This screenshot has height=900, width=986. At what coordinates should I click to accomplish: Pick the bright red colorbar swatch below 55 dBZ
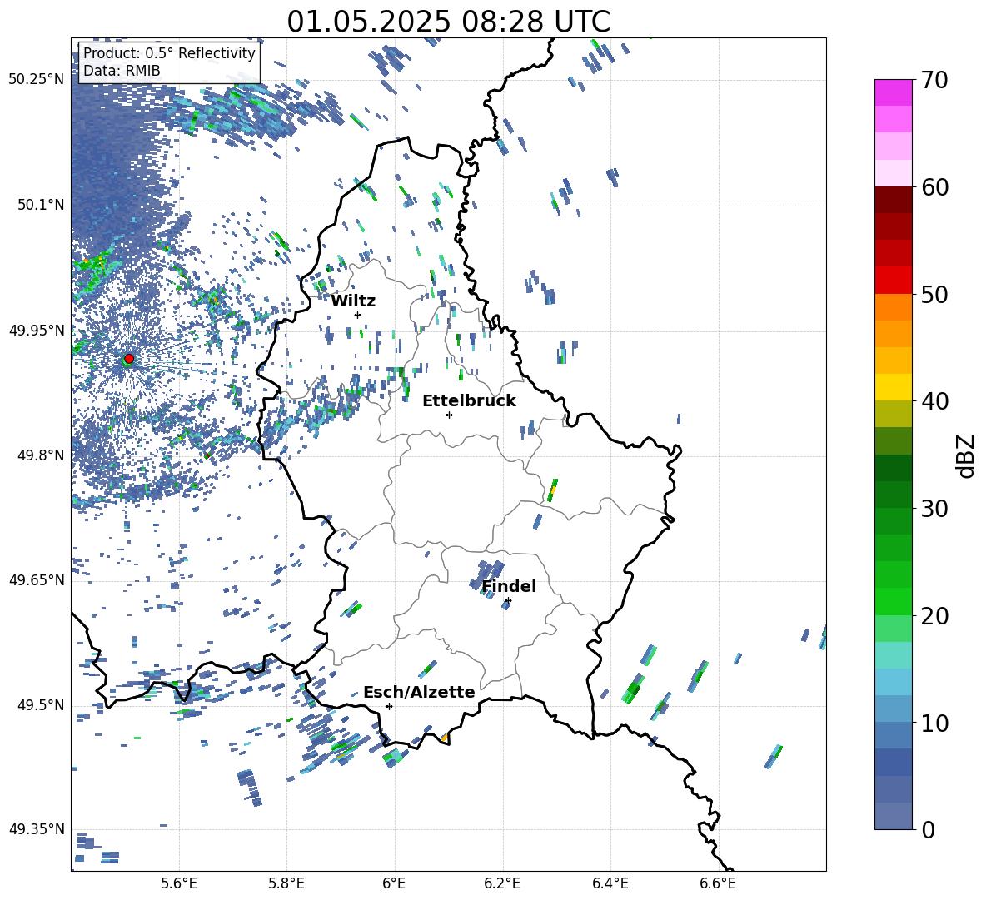point(893,281)
